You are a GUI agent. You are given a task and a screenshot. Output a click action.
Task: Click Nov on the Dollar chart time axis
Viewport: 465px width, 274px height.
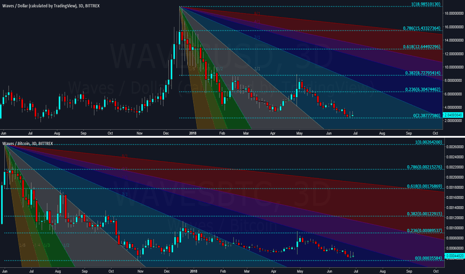139,134
